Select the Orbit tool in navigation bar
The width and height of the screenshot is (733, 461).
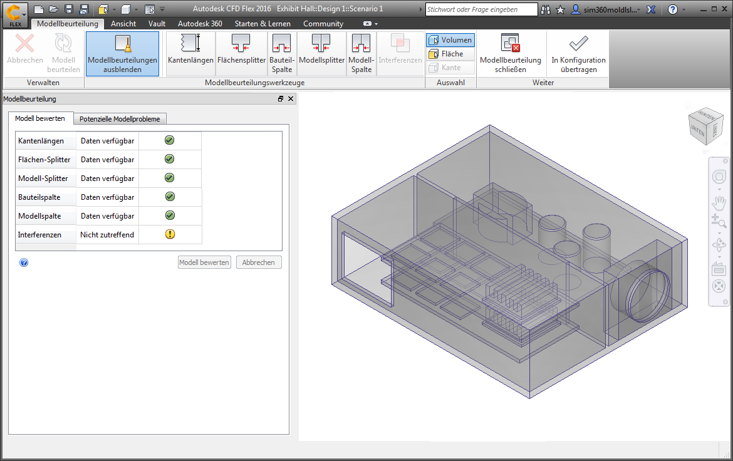pyautogui.click(x=719, y=245)
